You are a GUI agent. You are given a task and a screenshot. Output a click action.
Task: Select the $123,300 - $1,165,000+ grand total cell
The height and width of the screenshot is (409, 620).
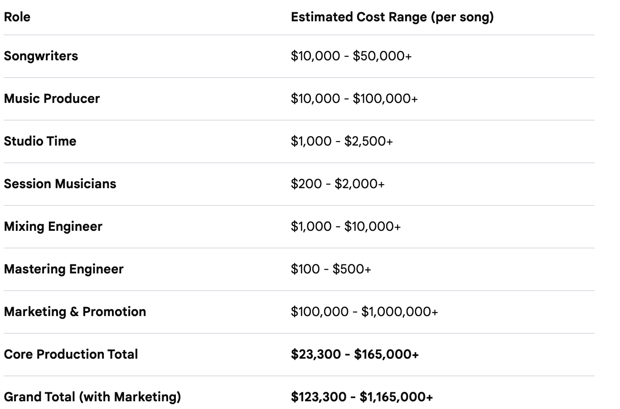[x=362, y=397]
